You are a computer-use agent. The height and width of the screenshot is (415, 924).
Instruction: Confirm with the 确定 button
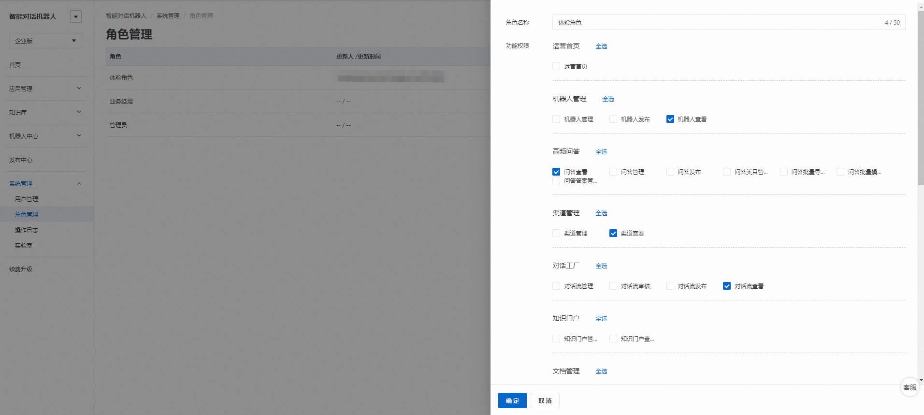(x=512, y=400)
